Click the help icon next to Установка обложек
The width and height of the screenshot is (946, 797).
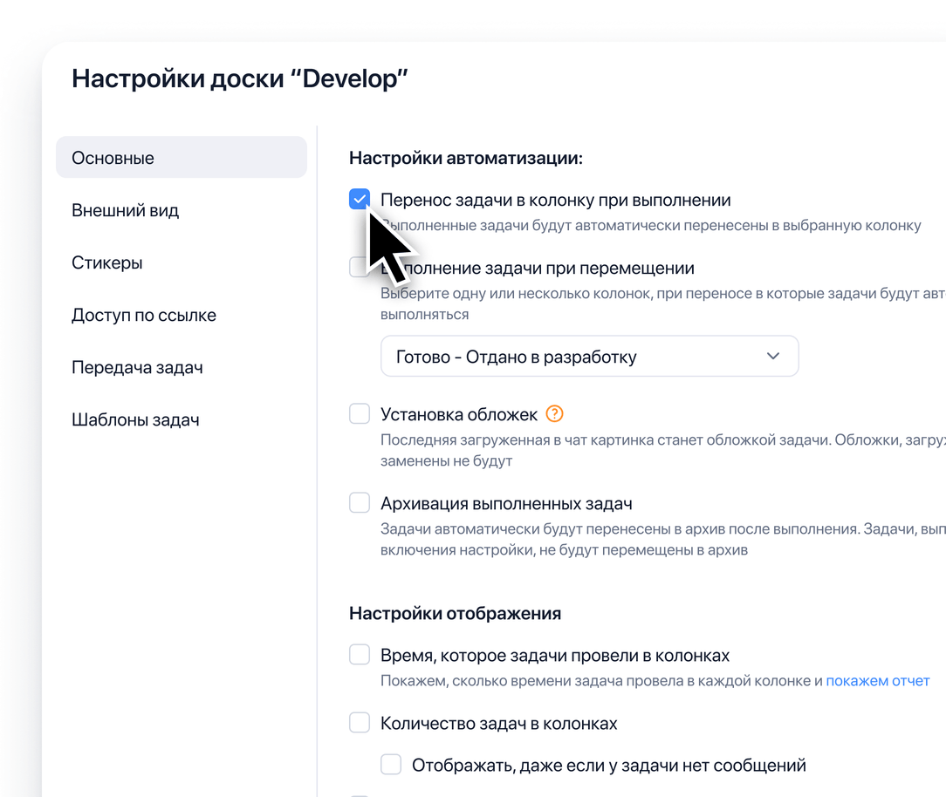(554, 414)
